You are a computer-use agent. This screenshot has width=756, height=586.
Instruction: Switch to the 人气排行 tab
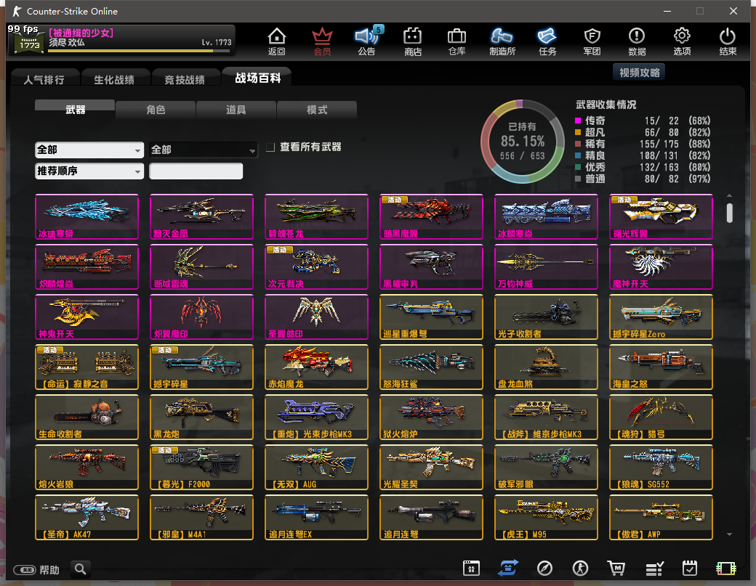point(44,79)
